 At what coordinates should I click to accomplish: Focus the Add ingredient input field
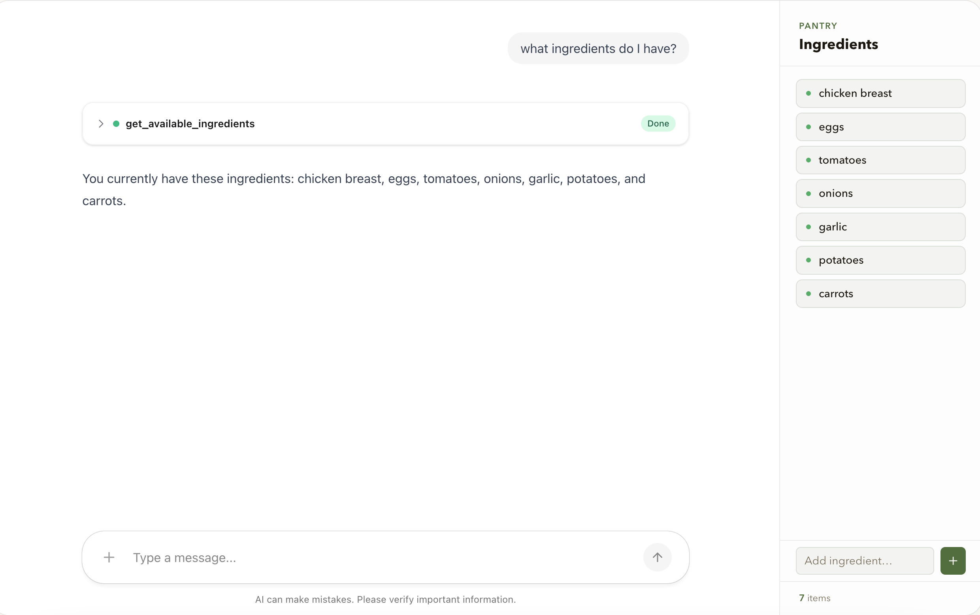865,561
